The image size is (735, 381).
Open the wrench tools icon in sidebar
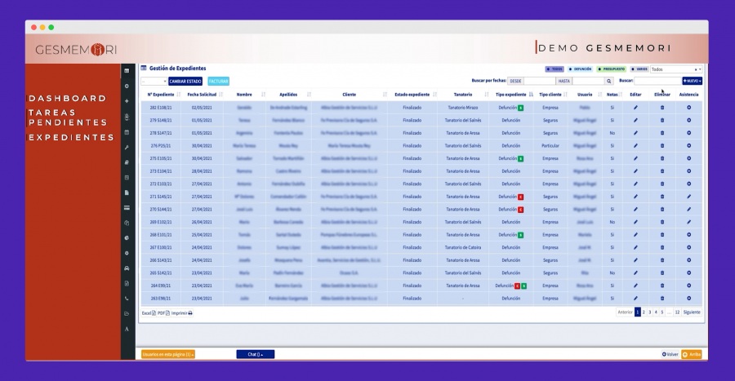(127, 148)
